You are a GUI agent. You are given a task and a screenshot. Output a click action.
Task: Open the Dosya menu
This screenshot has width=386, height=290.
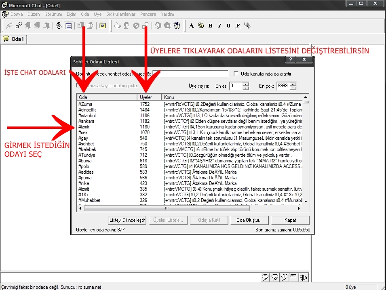click(x=17, y=14)
